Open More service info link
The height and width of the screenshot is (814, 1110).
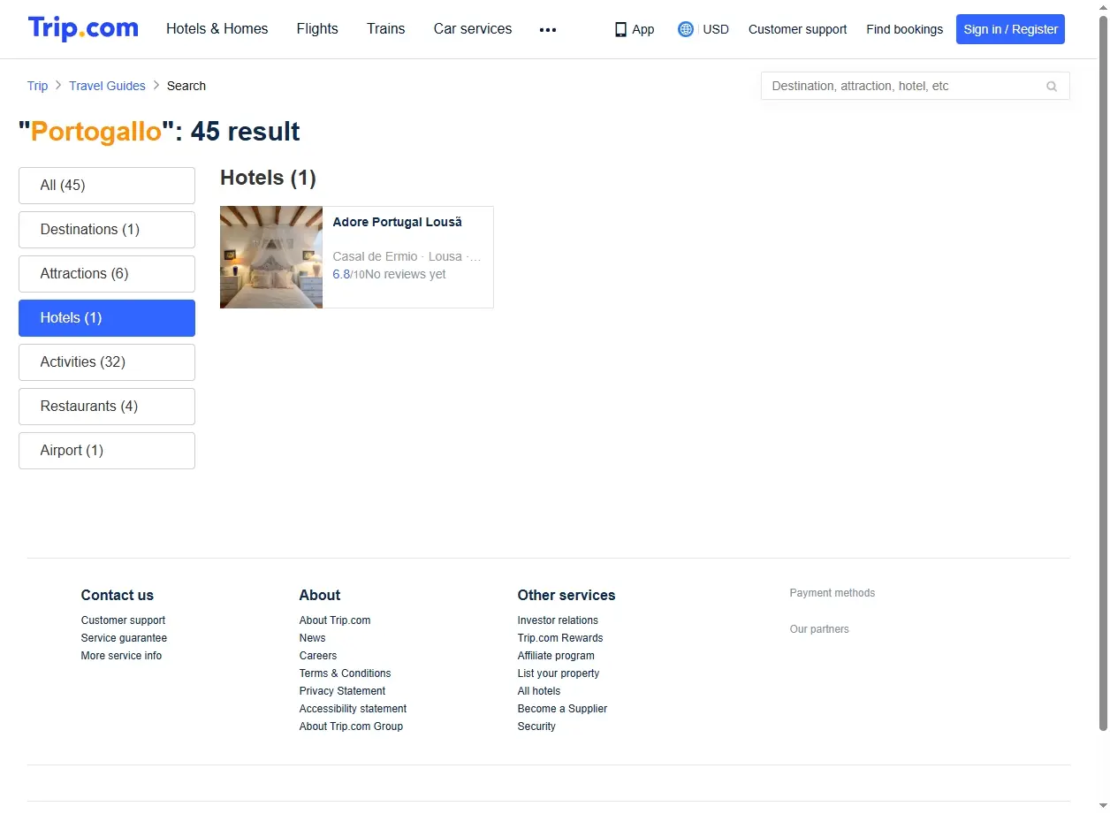[x=121, y=656]
